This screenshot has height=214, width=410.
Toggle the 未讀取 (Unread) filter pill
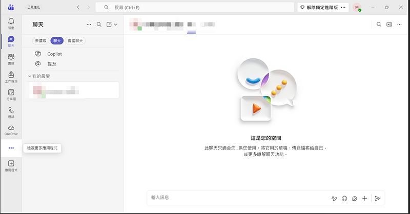pyautogui.click(x=40, y=40)
